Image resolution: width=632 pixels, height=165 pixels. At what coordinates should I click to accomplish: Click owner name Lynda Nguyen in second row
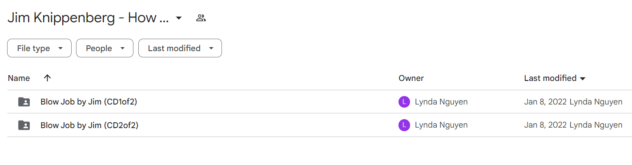click(x=441, y=125)
